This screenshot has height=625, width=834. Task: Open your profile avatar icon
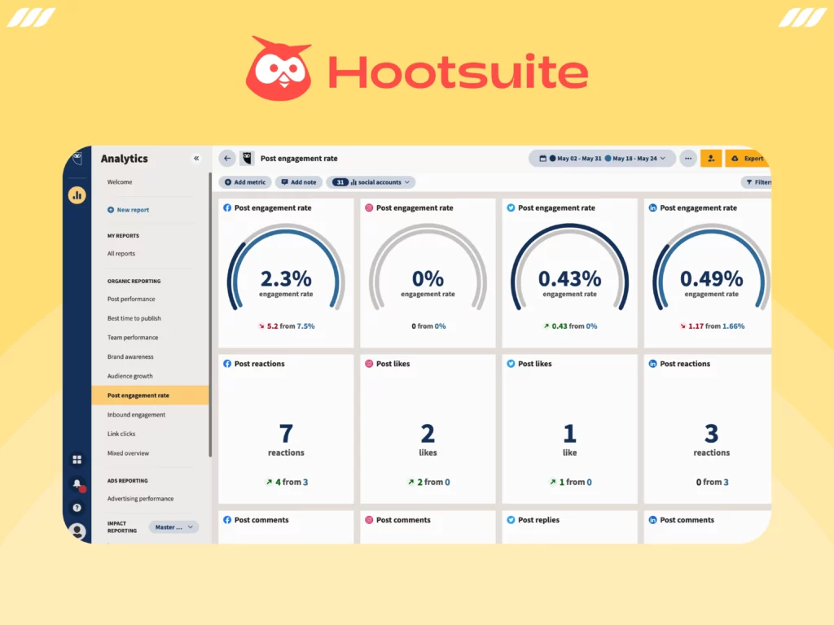click(x=77, y=531)
